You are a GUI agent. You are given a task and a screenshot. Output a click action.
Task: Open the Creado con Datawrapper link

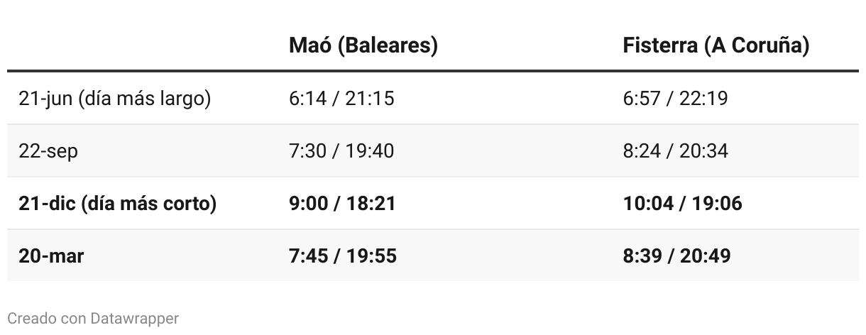pyautogui.click(x=93, y=319)
